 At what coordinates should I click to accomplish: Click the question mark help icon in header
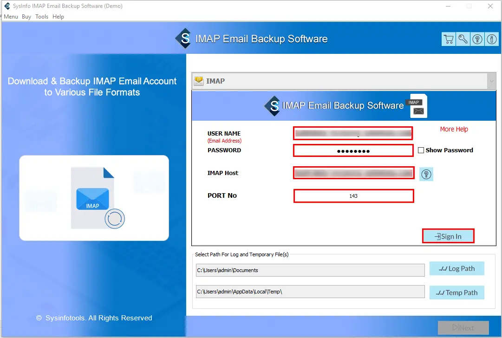point(477,39)
